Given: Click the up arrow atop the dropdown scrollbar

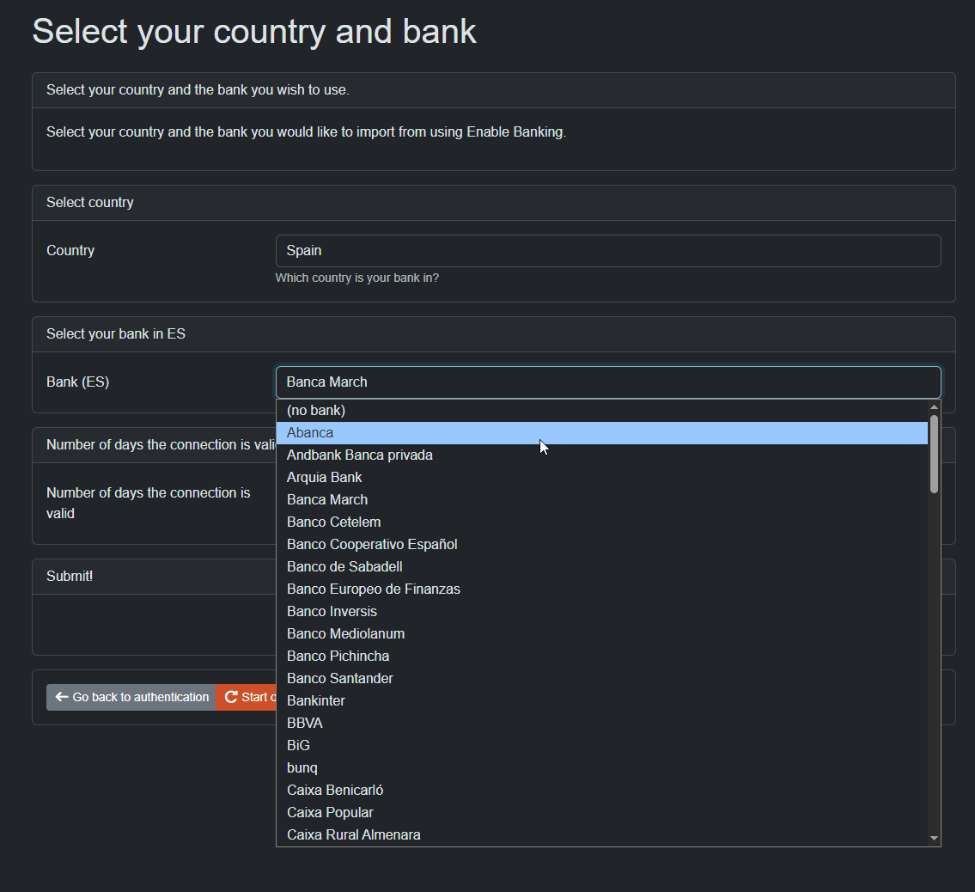Looking at the screenshot, I should pos(933,406).
